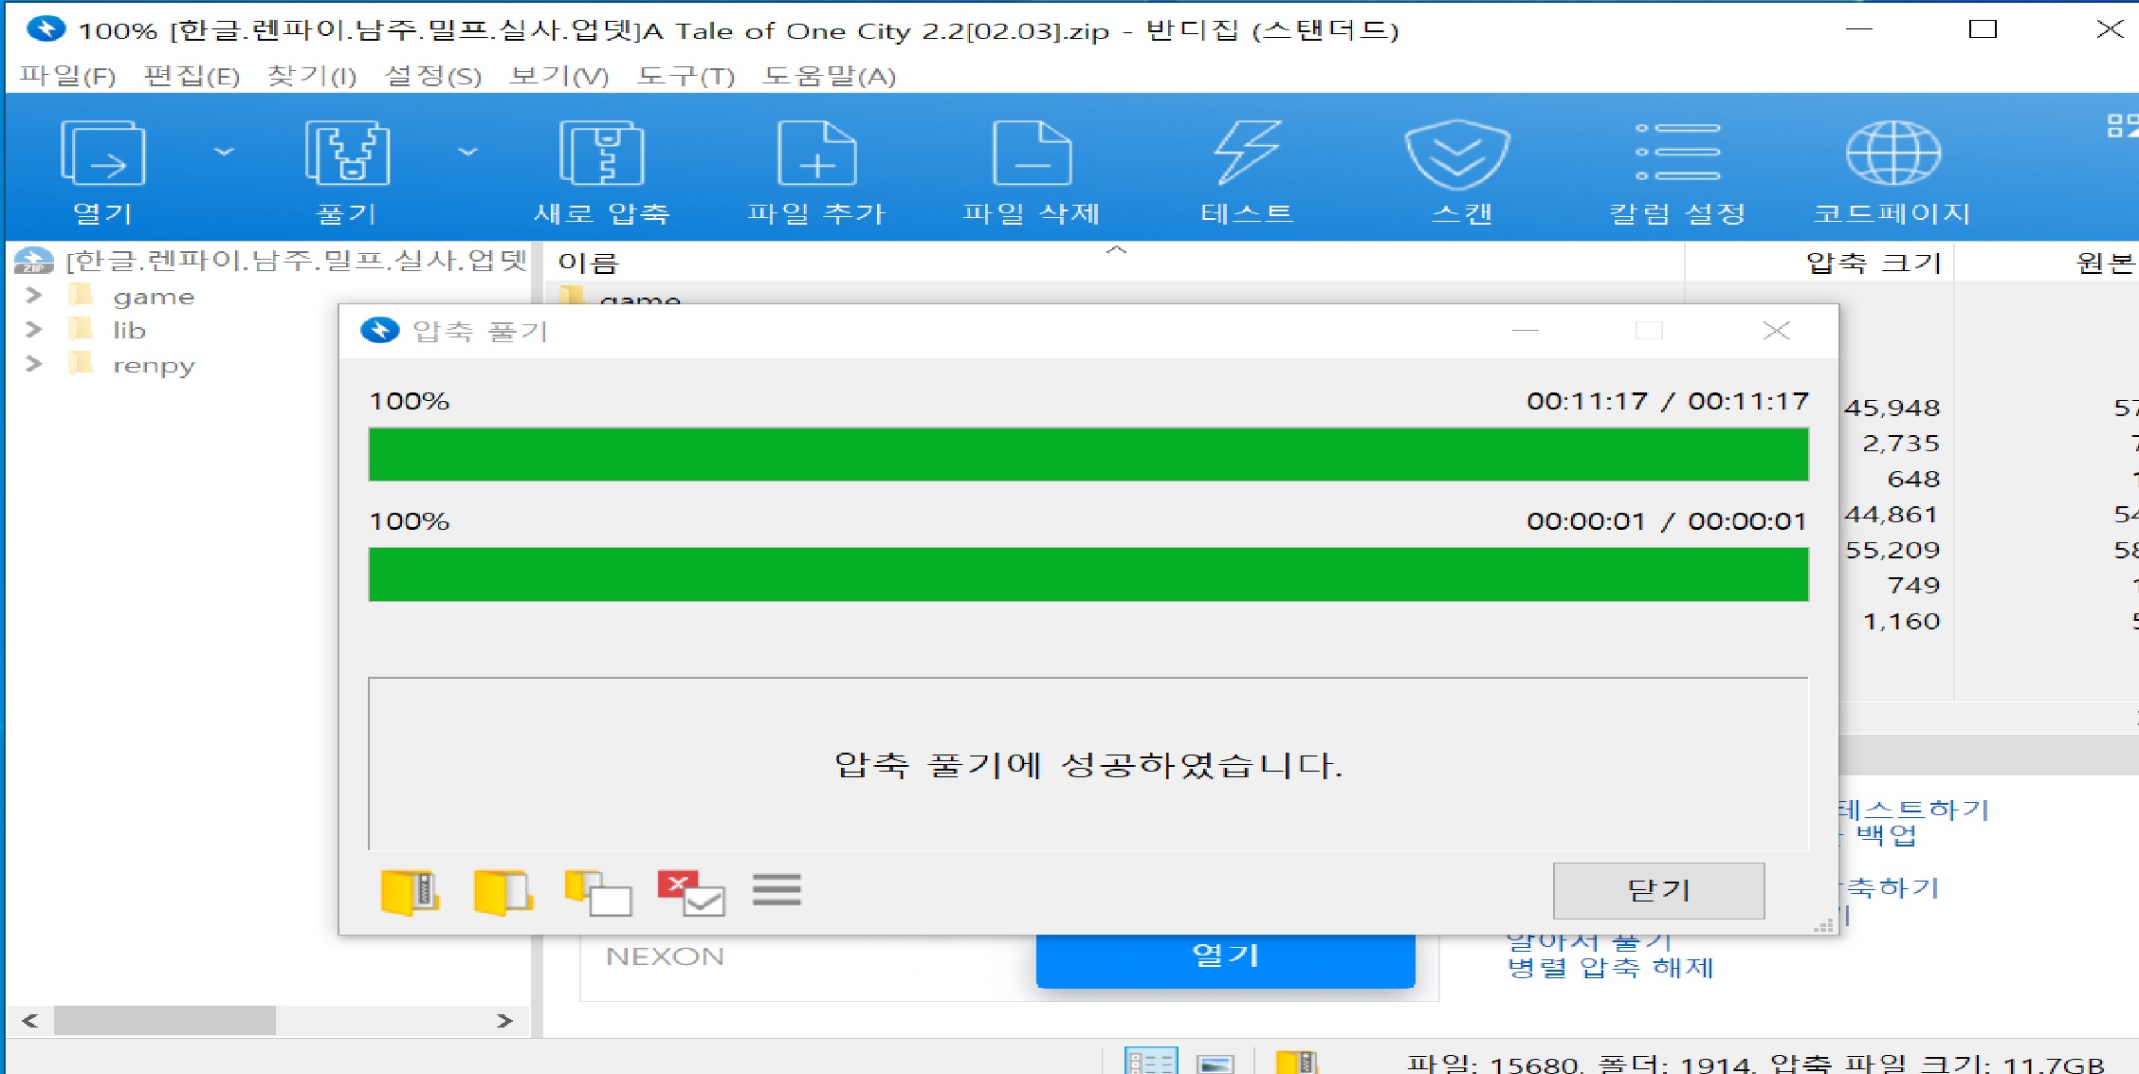The image size is (2139, 1074).
Task: Click the Test (테스트) lightning icon
Action: click(1247, 154)
